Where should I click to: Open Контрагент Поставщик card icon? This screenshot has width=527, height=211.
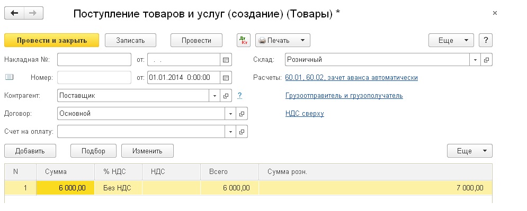click(226, 96)
